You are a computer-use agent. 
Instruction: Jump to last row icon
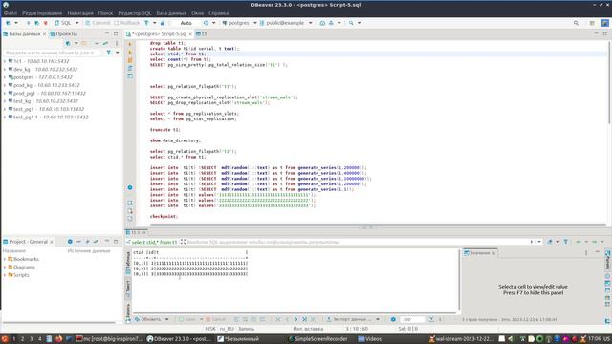click(304, 319)
